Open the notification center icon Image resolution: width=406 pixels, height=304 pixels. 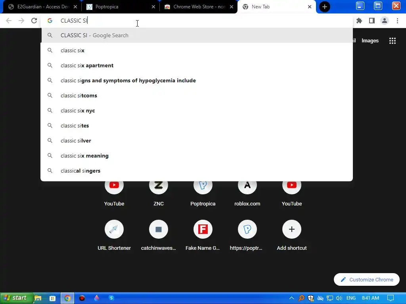390,298
